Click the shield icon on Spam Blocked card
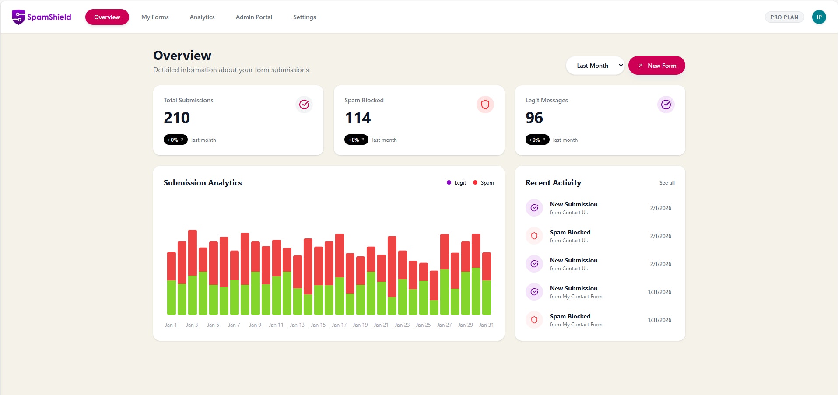Screen dimensions: 838x395 pos(485,105)
